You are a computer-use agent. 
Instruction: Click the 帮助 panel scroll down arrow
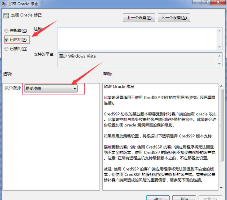tap(221, 188)
